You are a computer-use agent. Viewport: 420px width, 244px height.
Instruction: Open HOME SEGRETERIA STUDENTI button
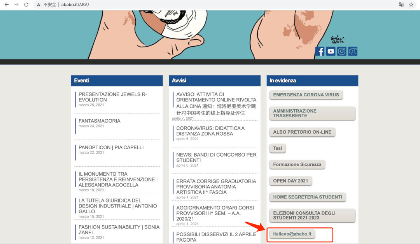click(308, 197)
